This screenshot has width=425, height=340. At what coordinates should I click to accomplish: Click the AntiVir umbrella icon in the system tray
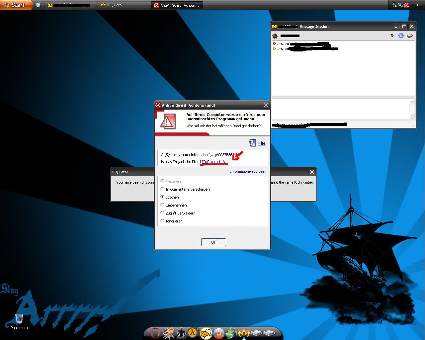click(x=406, y=5)
